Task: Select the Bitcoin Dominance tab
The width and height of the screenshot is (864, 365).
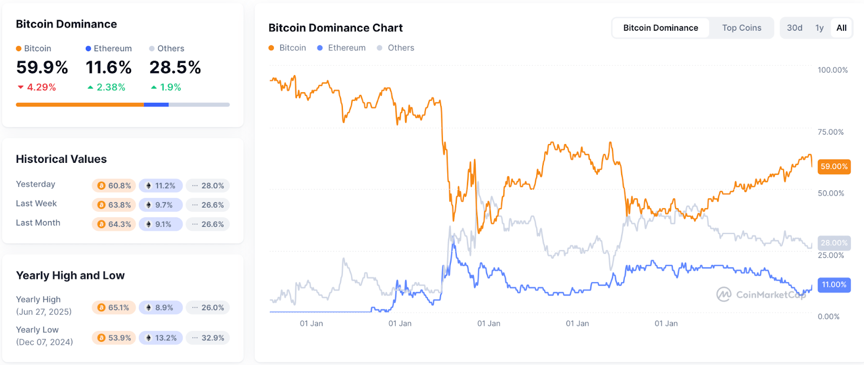Action: [x=660, y=27]
